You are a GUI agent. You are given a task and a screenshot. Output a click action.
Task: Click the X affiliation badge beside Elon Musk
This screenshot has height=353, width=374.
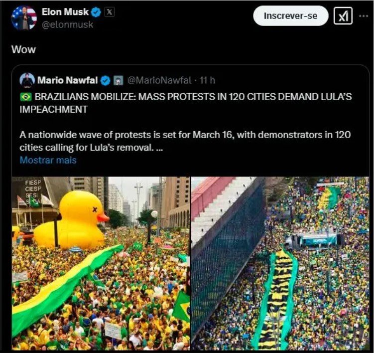(110, 12)
